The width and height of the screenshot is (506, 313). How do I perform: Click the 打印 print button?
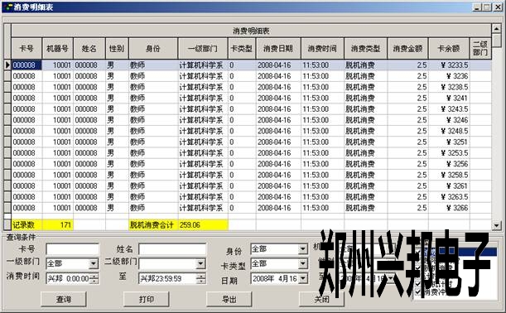point(147,300)
